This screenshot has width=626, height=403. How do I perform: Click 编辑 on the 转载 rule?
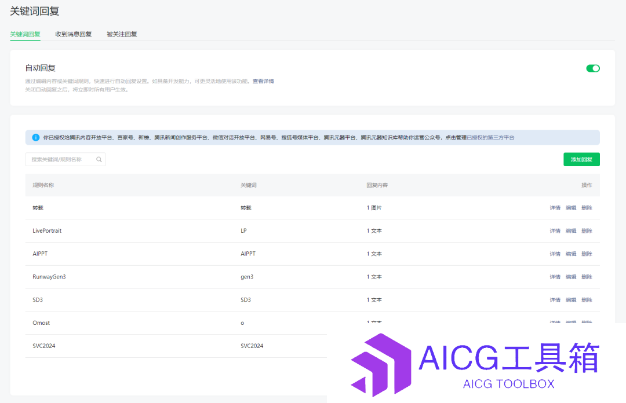tap(571, 208)
